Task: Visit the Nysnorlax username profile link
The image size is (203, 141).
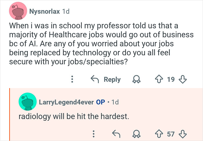Action: 44,12
